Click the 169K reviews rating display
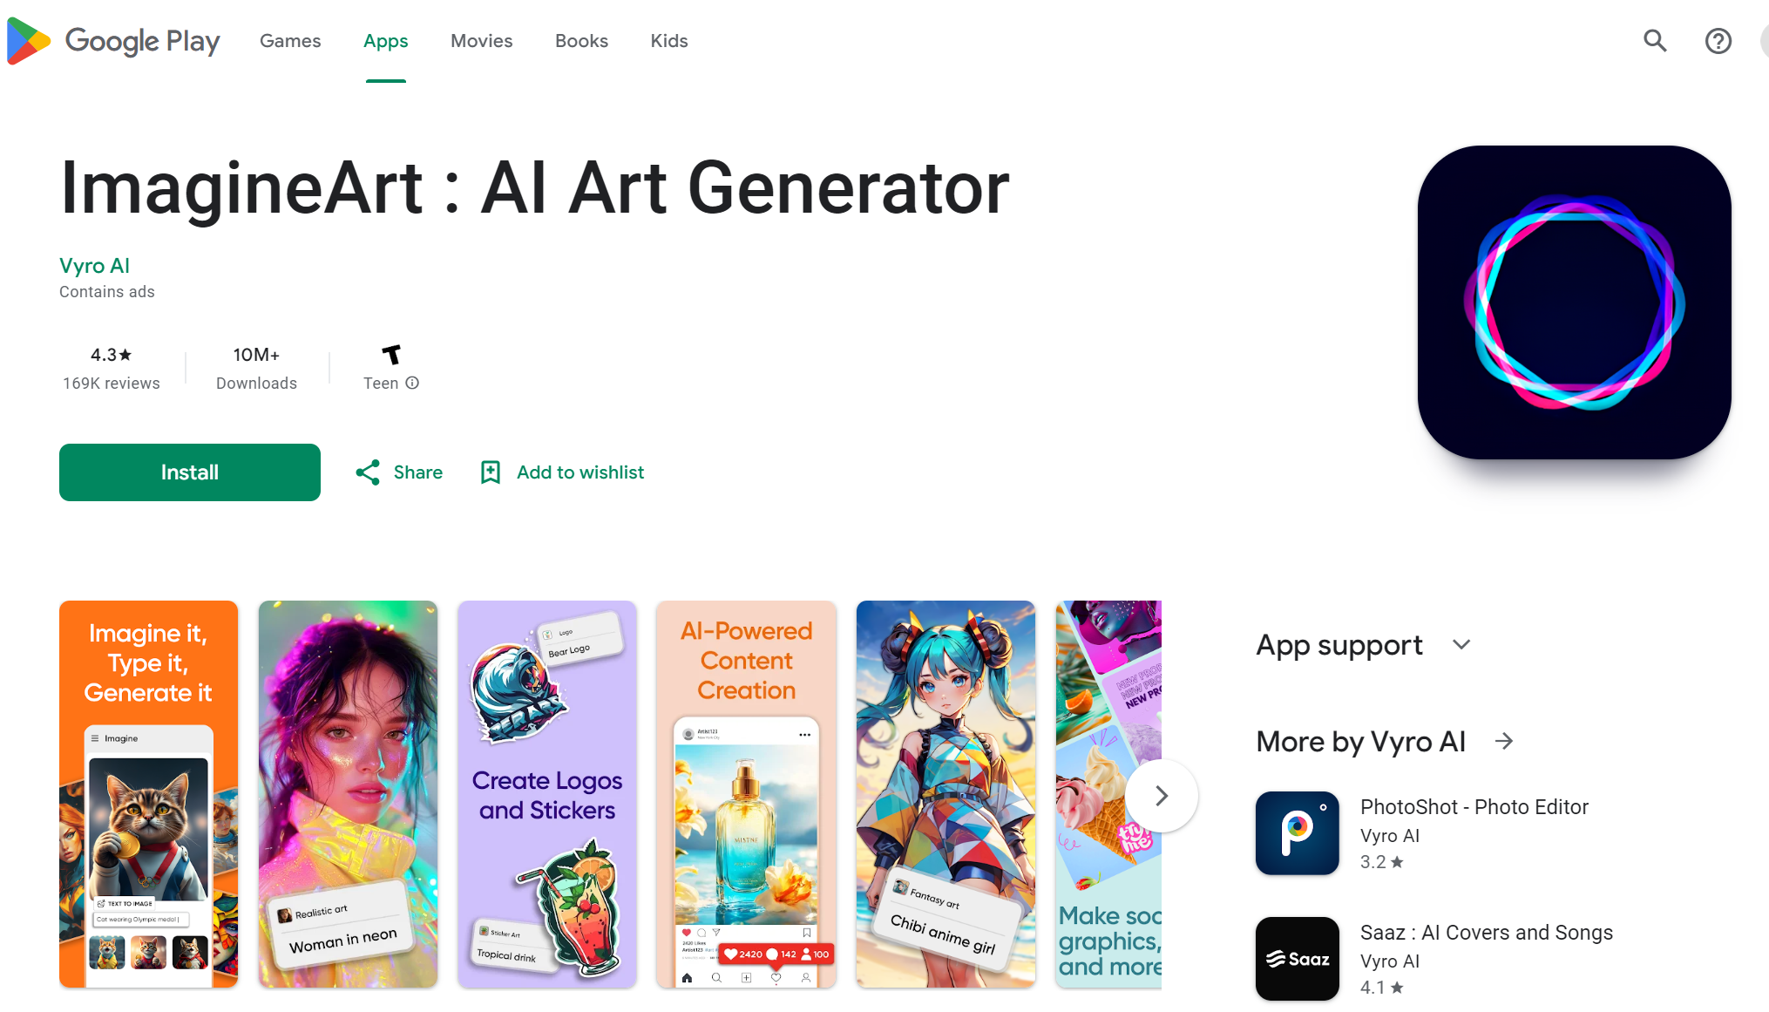The image size is (1769, 1012). tap(111, 368)
